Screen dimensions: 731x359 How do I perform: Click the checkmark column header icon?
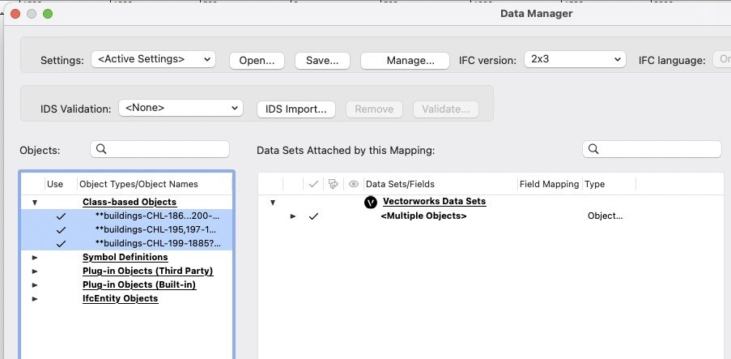tap(313, 184)
